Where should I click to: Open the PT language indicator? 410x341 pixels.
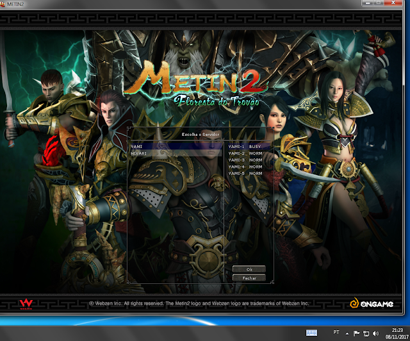point(336,333)
